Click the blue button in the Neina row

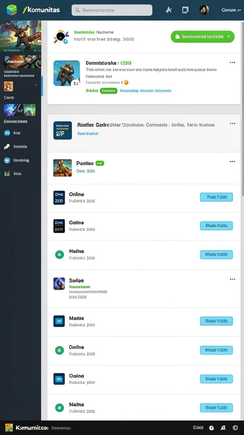coord(216,407)
